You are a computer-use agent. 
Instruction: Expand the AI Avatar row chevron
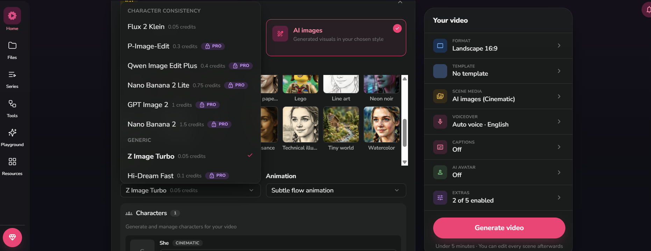(559, 172)
